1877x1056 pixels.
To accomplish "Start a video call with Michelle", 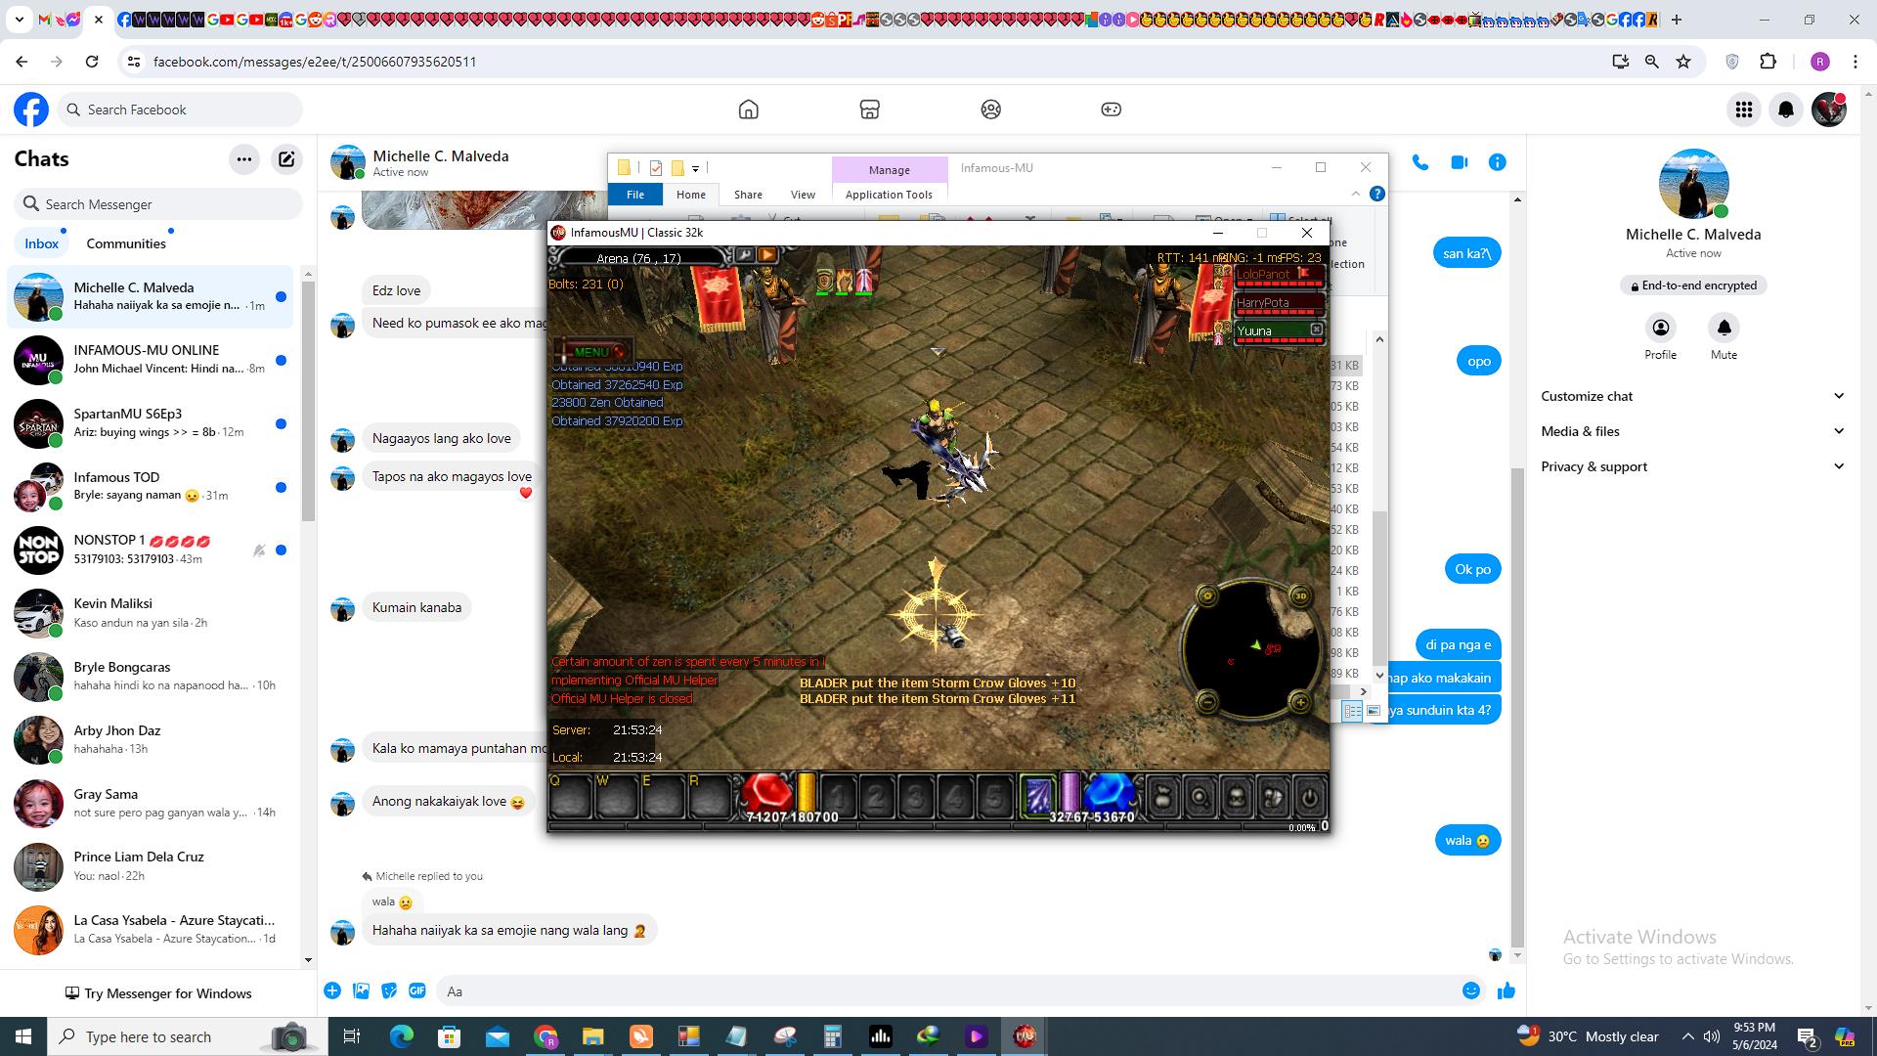I will (1460, 163).
